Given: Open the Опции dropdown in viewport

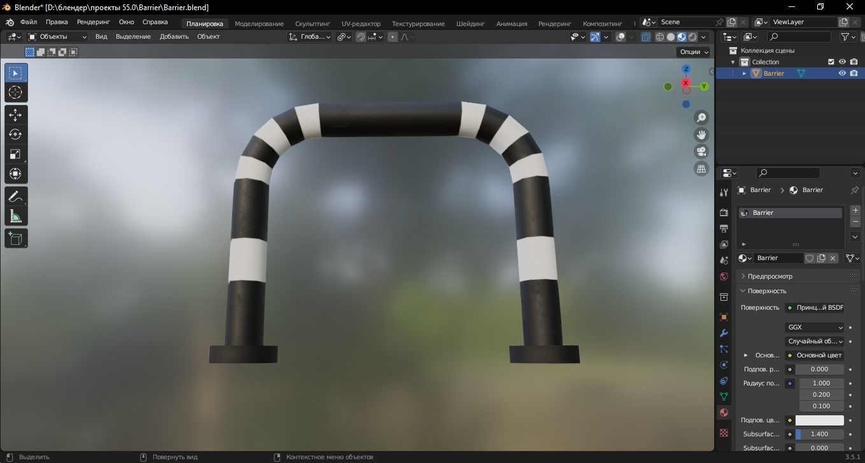Looking at the screenshot, I should coord(694,52).
